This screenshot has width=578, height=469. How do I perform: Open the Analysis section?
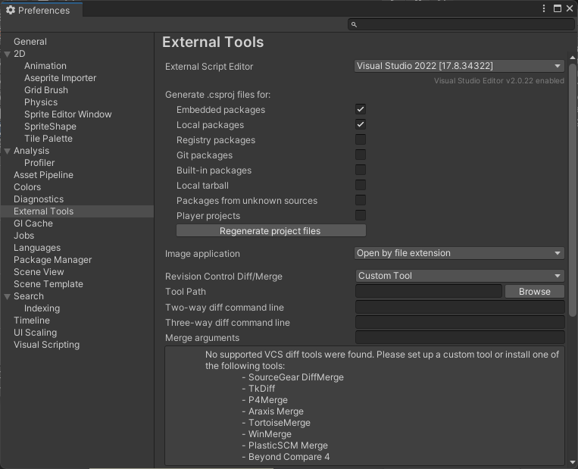31,151
